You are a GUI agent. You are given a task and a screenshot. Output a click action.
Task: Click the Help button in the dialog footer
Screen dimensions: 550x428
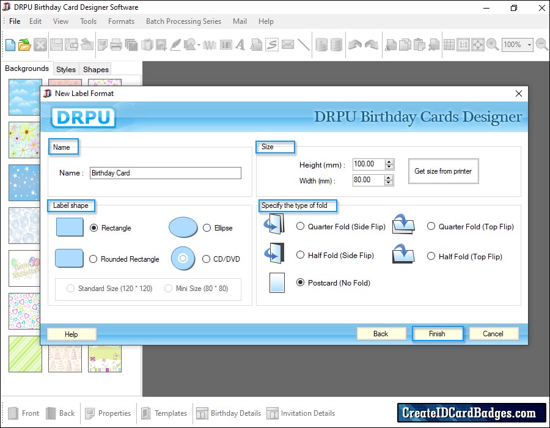tap(71, 334)
